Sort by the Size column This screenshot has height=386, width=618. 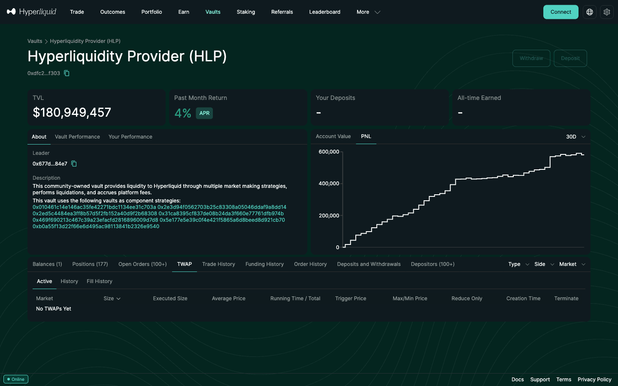point(112,299)
